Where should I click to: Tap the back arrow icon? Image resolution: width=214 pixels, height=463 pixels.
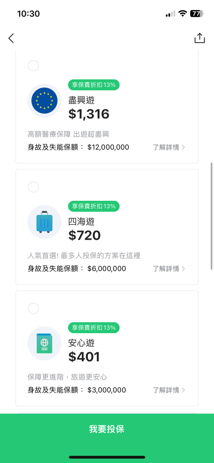click(11, 38)
